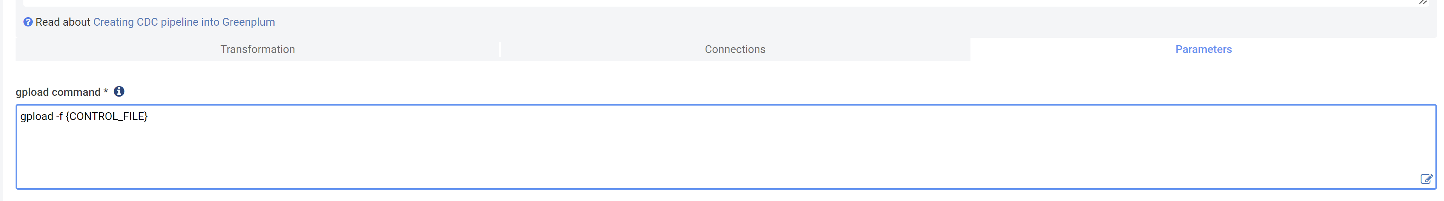This screenshot has width=1444, height=201.
Task: Switch to the Connections tab
Action: pos(735,49)
